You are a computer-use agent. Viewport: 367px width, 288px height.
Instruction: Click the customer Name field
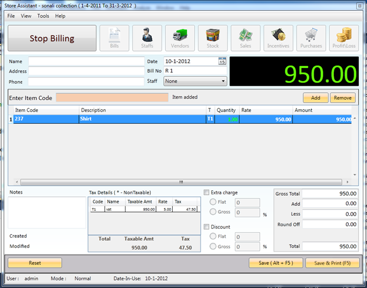pyautogui.click(x=86, y=61)
